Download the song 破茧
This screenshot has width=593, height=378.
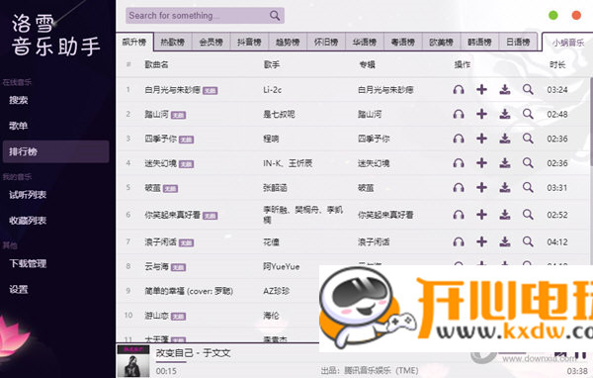(504, 187)
